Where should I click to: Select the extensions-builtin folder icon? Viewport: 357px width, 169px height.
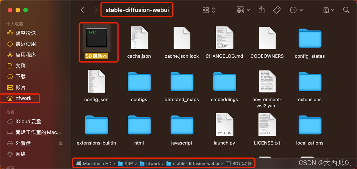97,125
